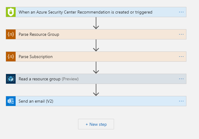Expand the Parse Resource Group action
Viewport: 199px width, 139px height.
tap(39, 35)
